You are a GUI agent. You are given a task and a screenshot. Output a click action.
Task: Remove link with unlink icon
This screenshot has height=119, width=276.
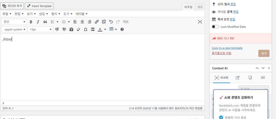(104, 22)
